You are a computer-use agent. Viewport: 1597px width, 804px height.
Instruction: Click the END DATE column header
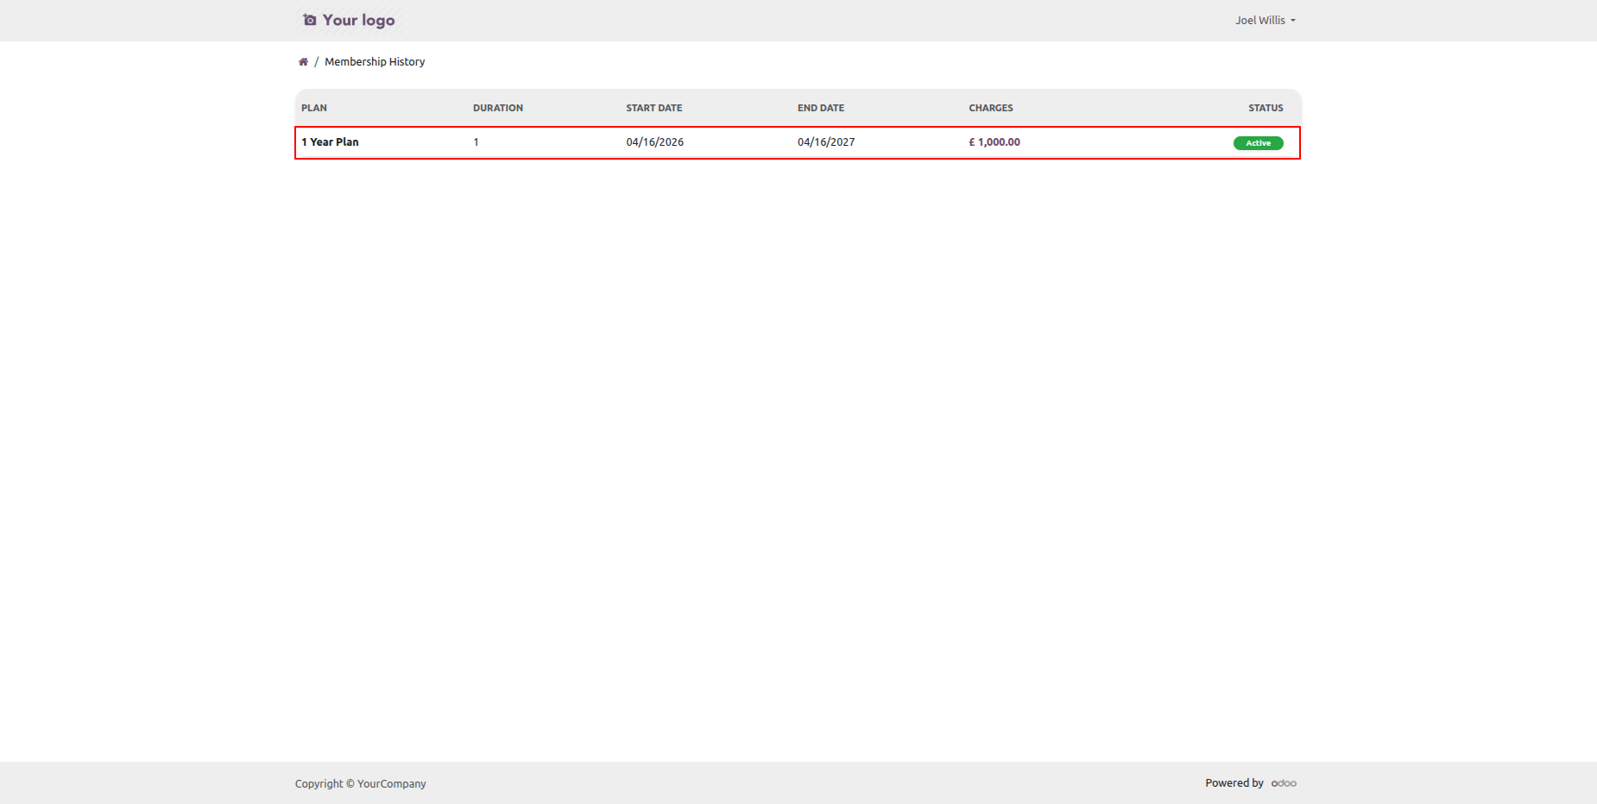(x=821, y=108)
